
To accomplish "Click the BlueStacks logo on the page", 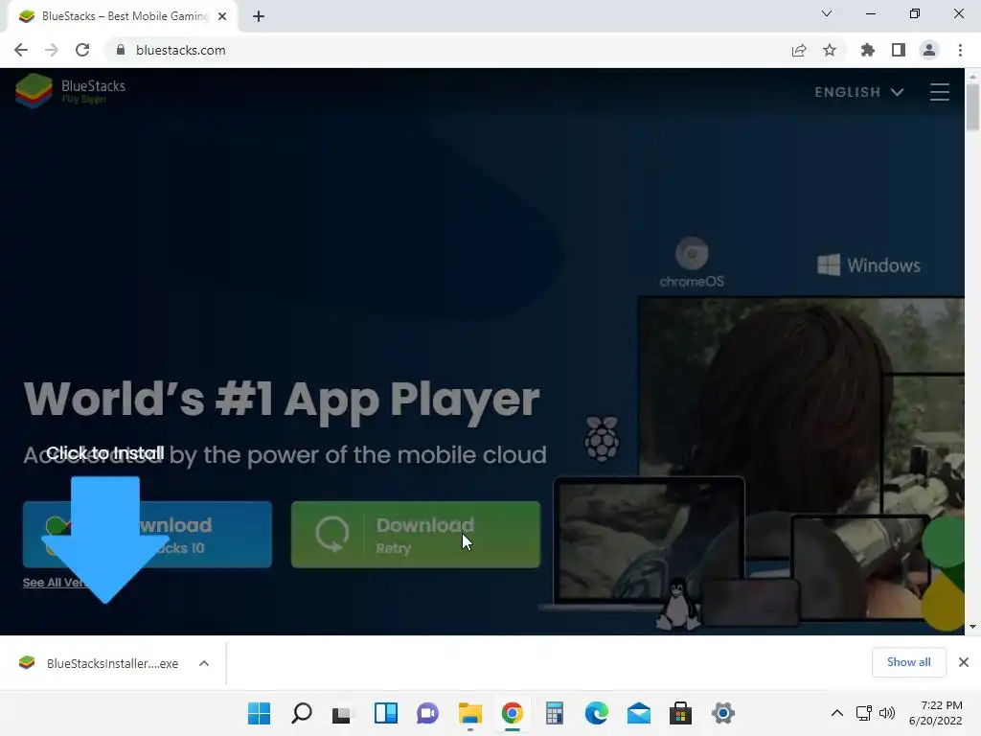I will 70,91.
